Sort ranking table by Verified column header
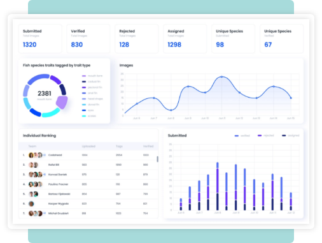This screenshot has width=322, height=243. [148, 146]
